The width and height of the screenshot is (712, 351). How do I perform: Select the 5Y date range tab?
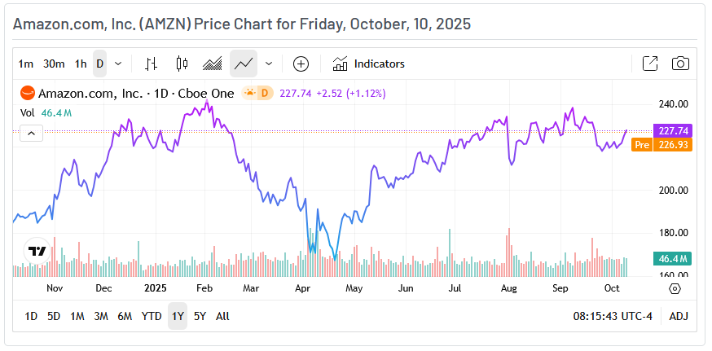(200, 316)
